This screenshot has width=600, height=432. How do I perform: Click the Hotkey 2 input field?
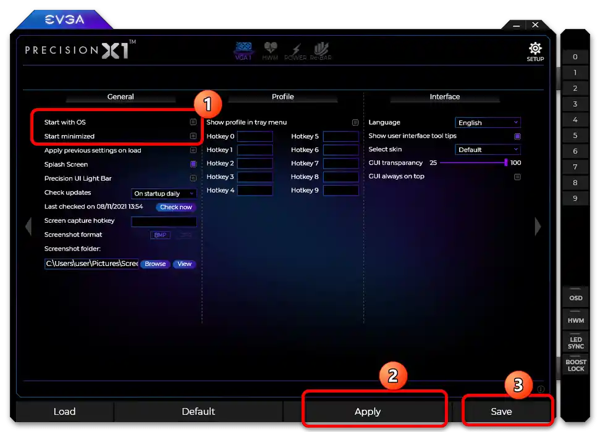click(x=255, y=164)
